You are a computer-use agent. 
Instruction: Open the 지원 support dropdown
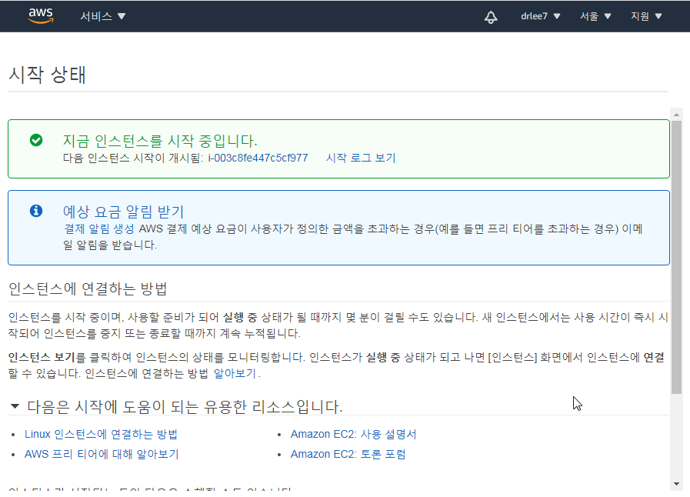646,16
